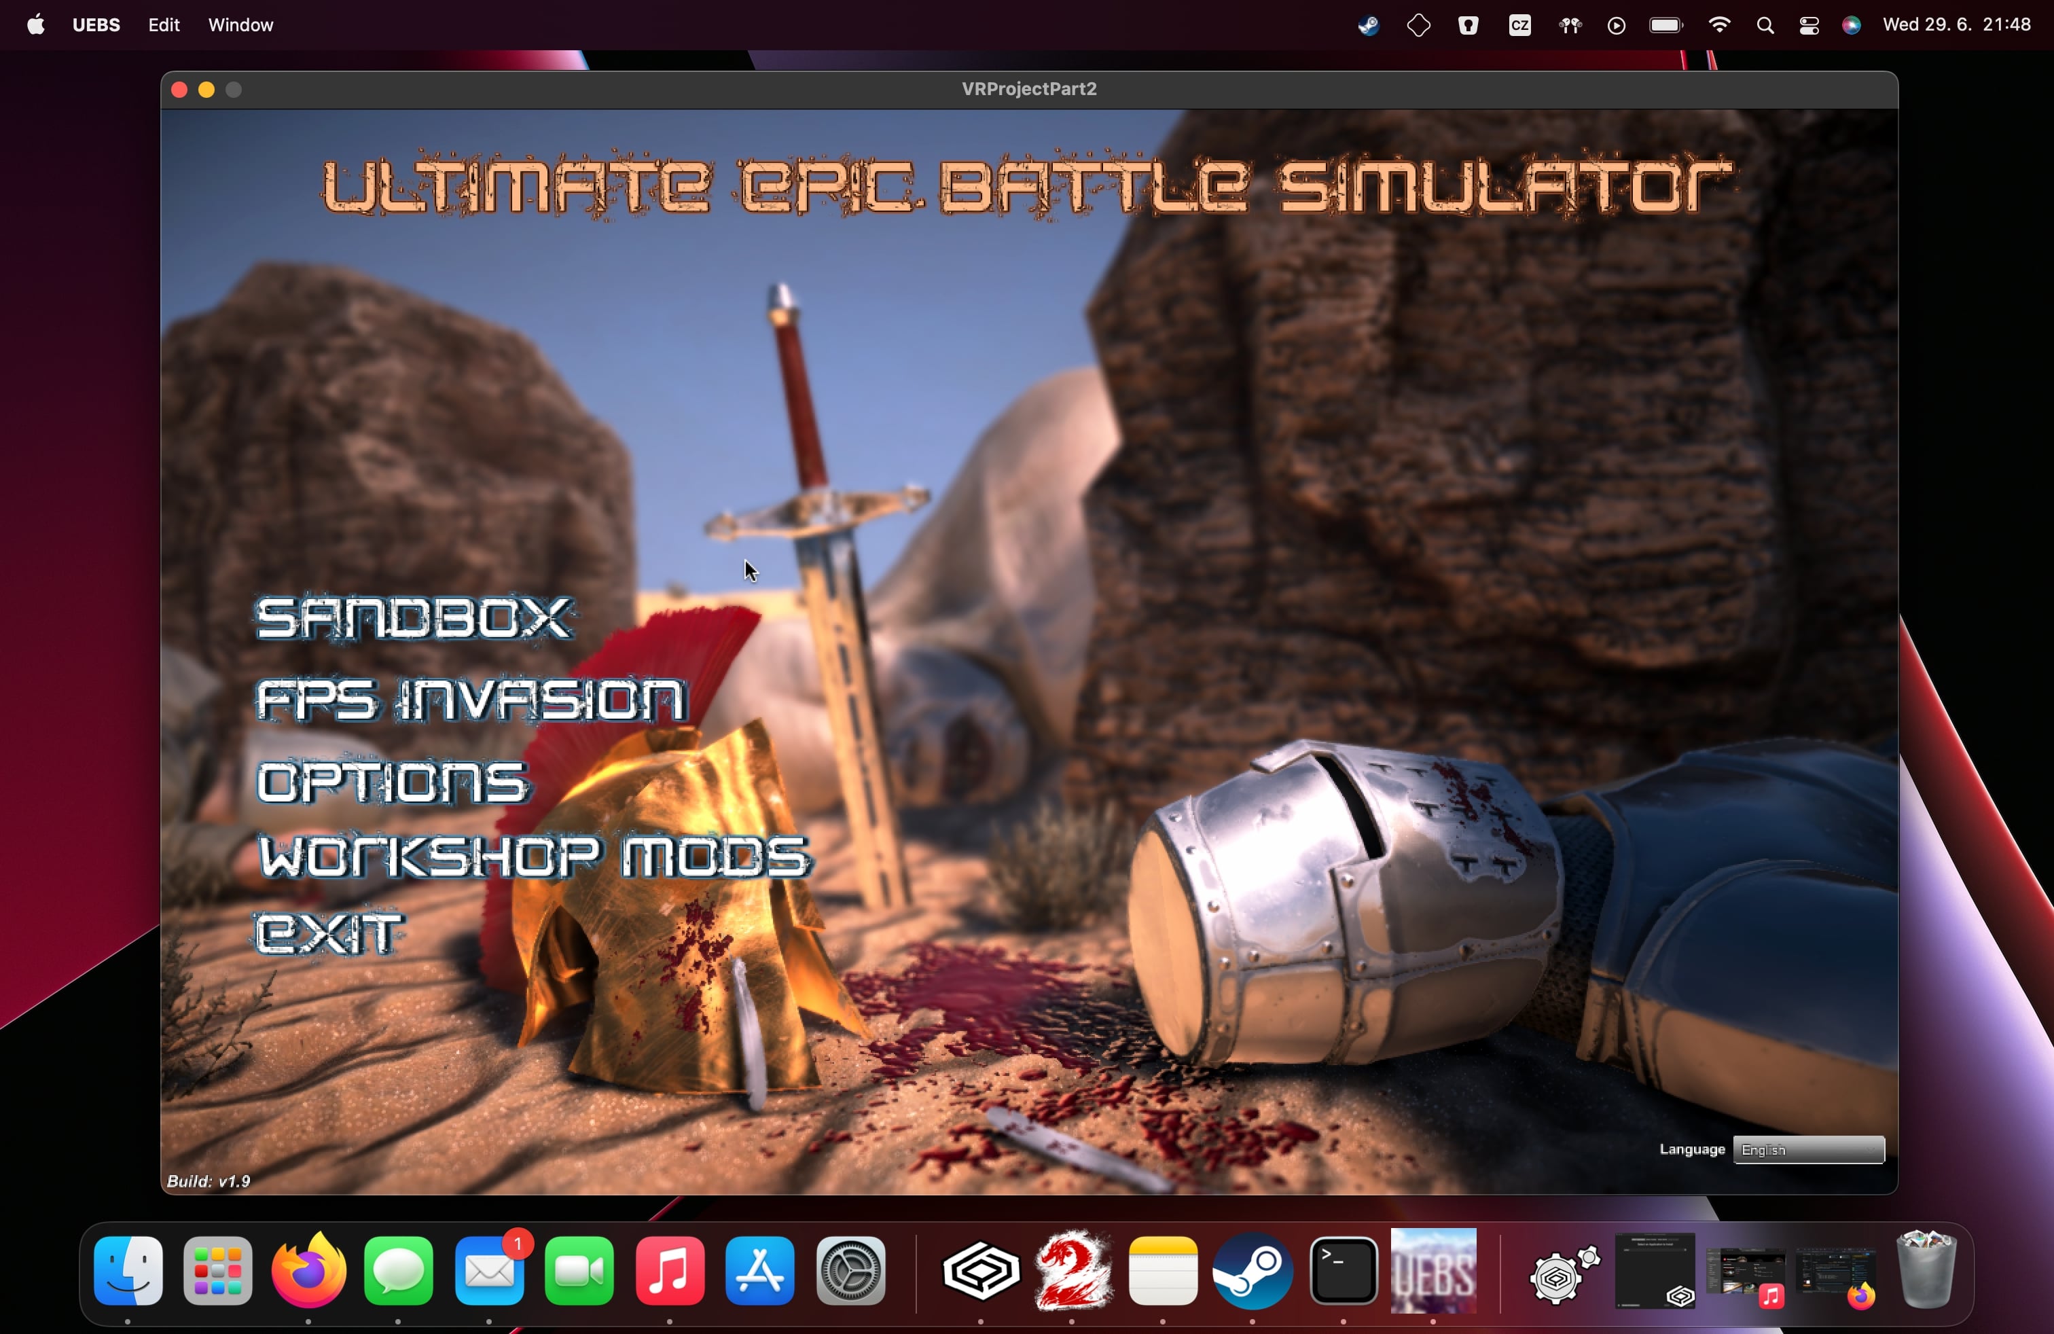This screenshot has width=2054, height=1334.
Task: Open Control Center
Action: pyautogui.click(x=1809, y=26)
